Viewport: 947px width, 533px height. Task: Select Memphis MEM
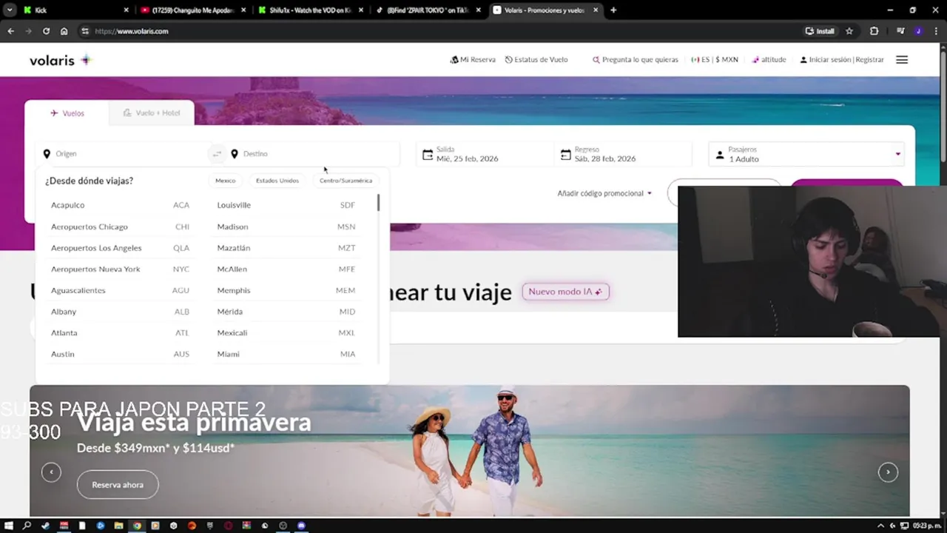[x=286, y=290]
